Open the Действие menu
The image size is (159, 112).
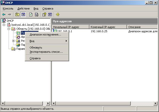24,8
